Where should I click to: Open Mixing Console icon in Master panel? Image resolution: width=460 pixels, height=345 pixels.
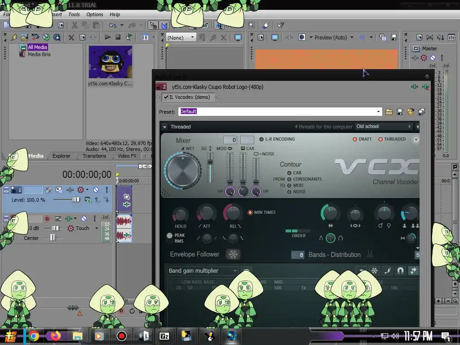point(451,37)
